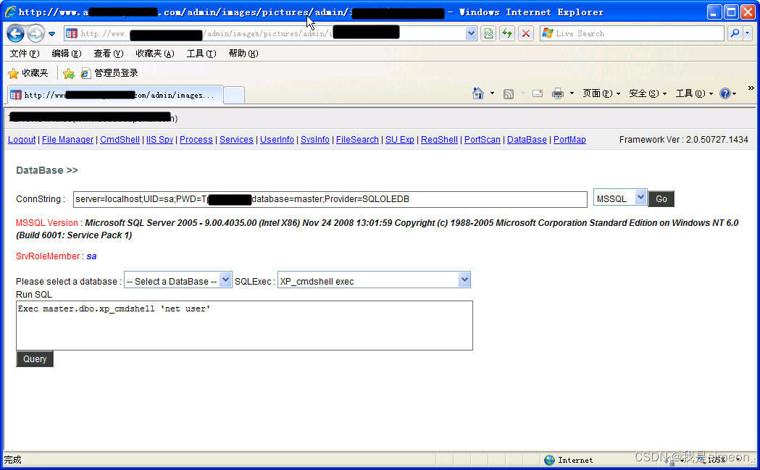
Task: Click the add to favorites bar icon
Action: point(69,73)
